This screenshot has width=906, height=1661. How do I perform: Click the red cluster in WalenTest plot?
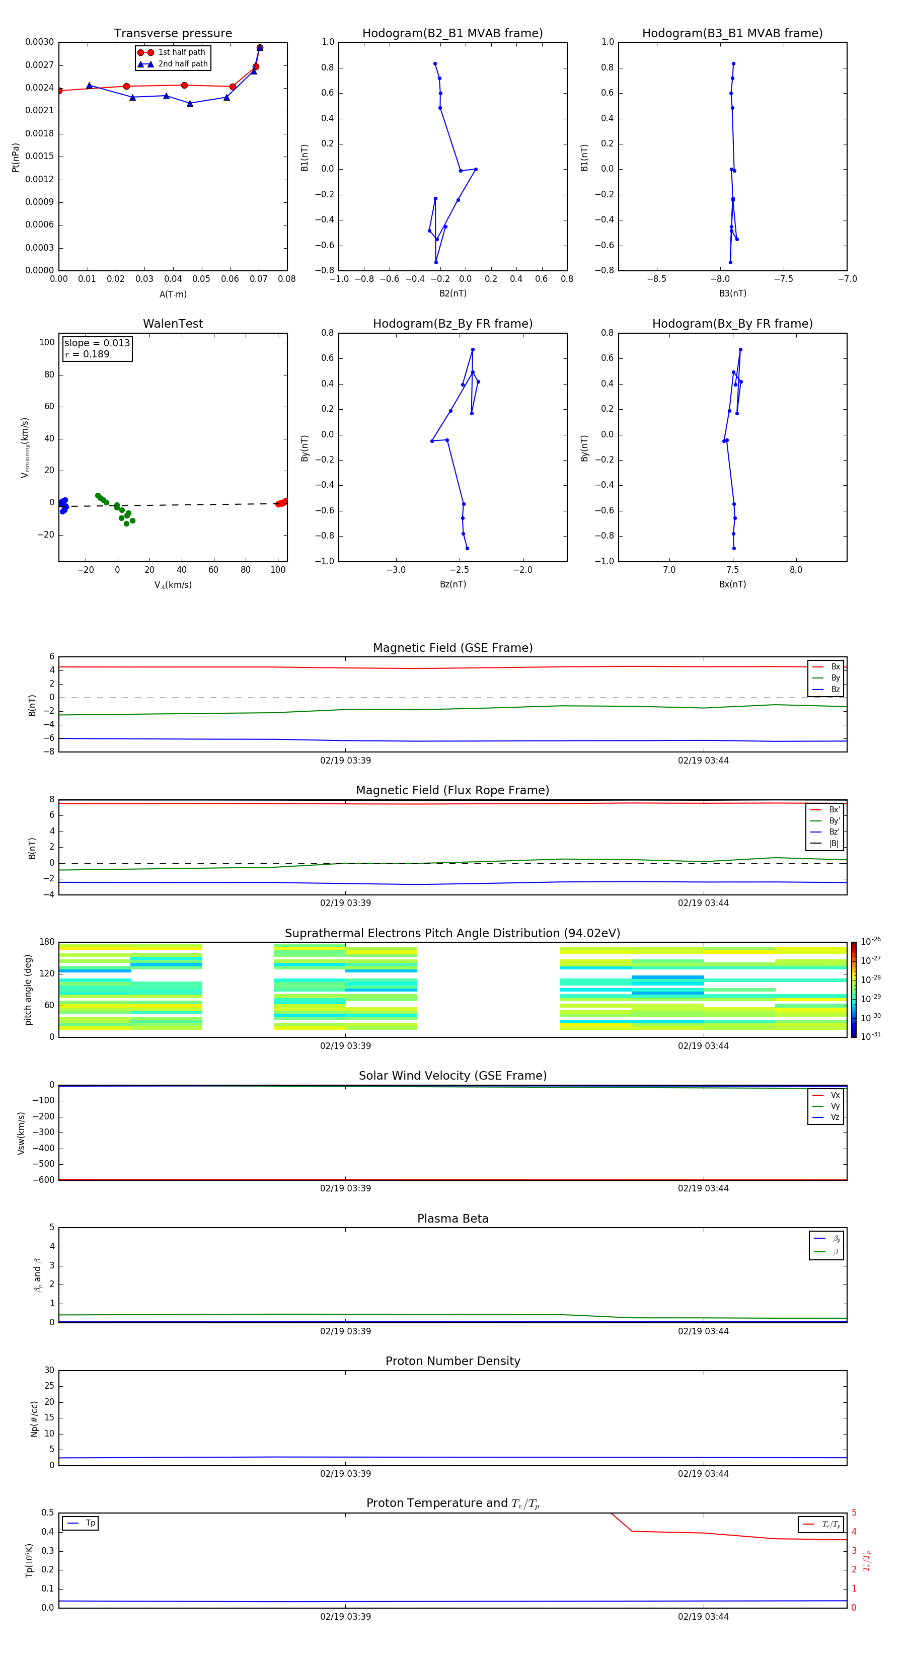(x=282, y=503)
